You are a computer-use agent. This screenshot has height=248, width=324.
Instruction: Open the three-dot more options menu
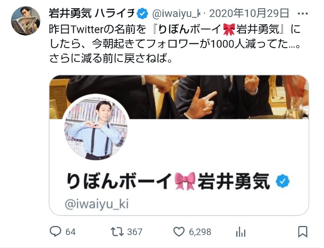[x=303, y=13]
